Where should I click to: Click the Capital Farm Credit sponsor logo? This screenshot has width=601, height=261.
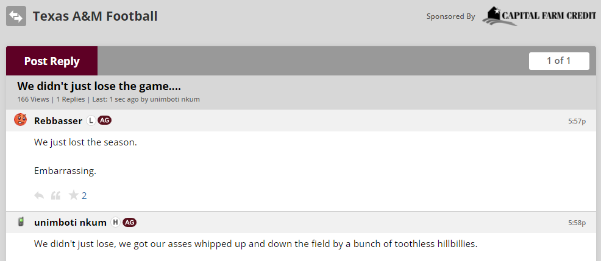[x=539, y=16]
